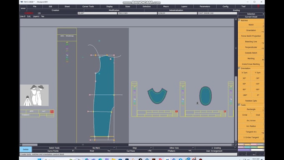The height and width of the screenshot is (160, 284).
Task: Select the Orientation notch tool
Action: click(251, 30)
